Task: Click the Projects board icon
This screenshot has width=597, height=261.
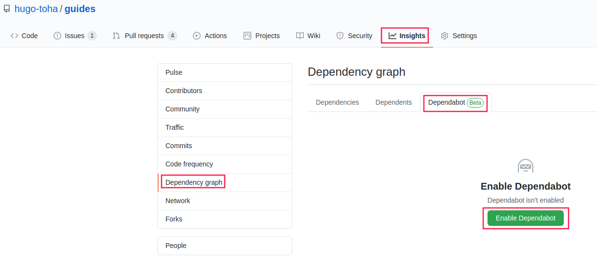Action: tap(247, 36)
